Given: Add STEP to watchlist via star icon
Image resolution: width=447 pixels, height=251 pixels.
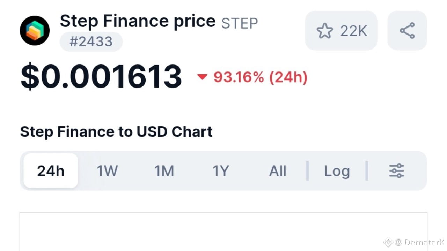Looking at the screenshot, I should pos(325,31).
